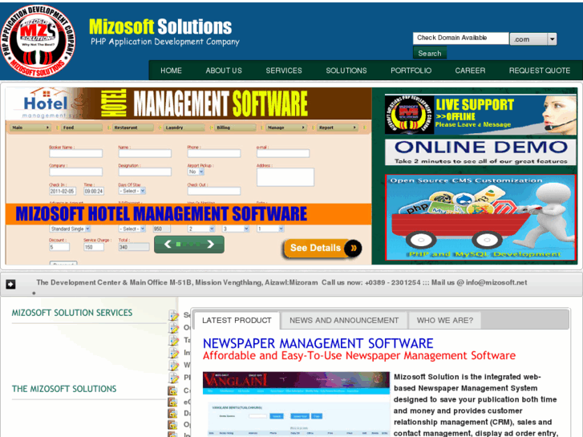Open the Live Support offline banner
The image size is (583, 437).
point(480,115)
